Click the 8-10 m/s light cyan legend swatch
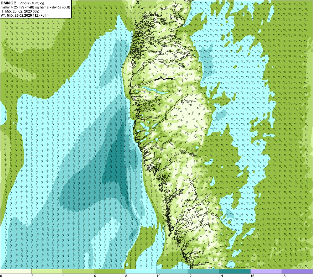This screenshot has width=313, height=278. [x=141, y=271]
